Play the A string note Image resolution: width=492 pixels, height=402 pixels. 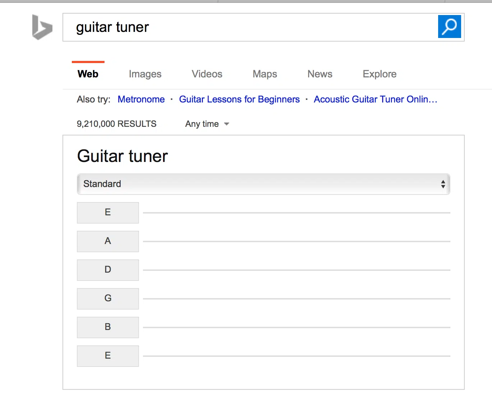(x=107, y=241)
